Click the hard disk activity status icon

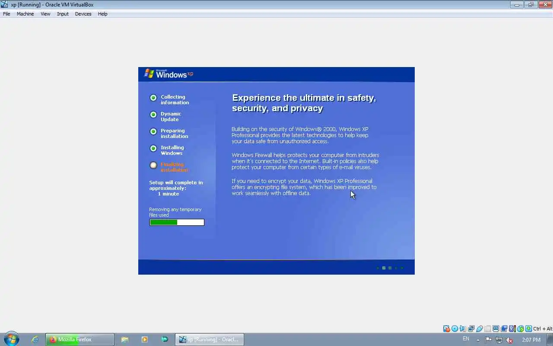tap(447, 329)
